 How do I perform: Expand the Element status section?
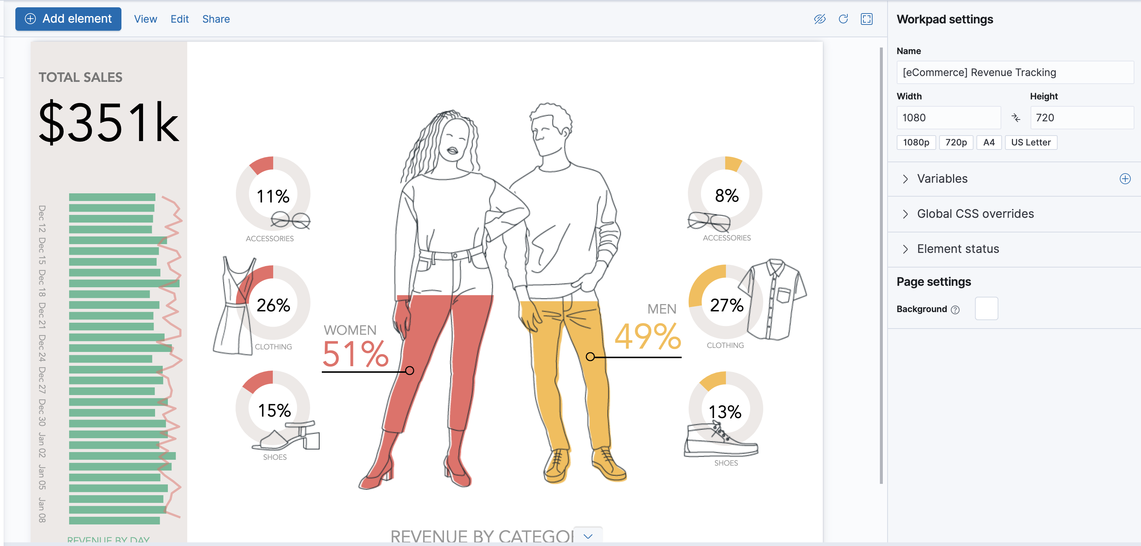pos(958,249)
